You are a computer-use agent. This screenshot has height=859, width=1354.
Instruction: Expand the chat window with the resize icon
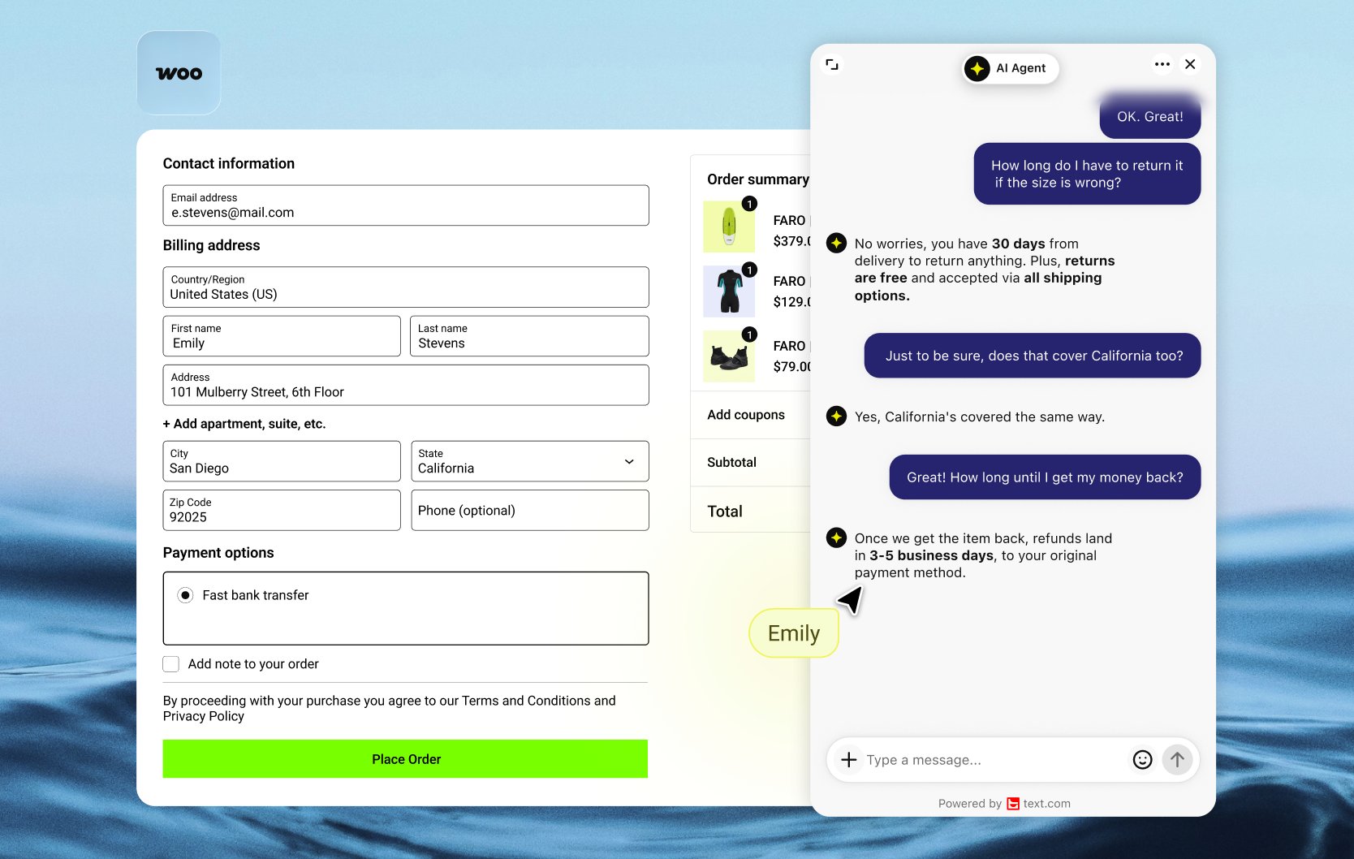[x=832, y=64]
